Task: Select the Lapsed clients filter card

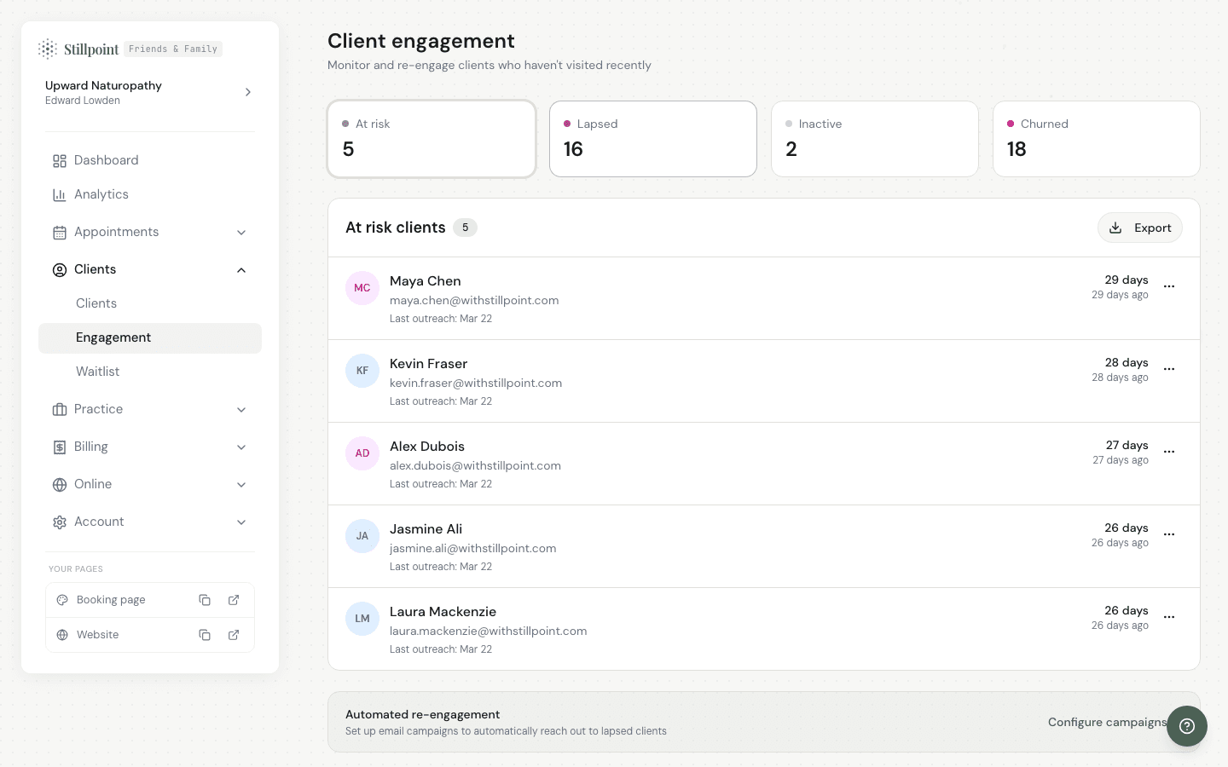Action: coord(653,139)
